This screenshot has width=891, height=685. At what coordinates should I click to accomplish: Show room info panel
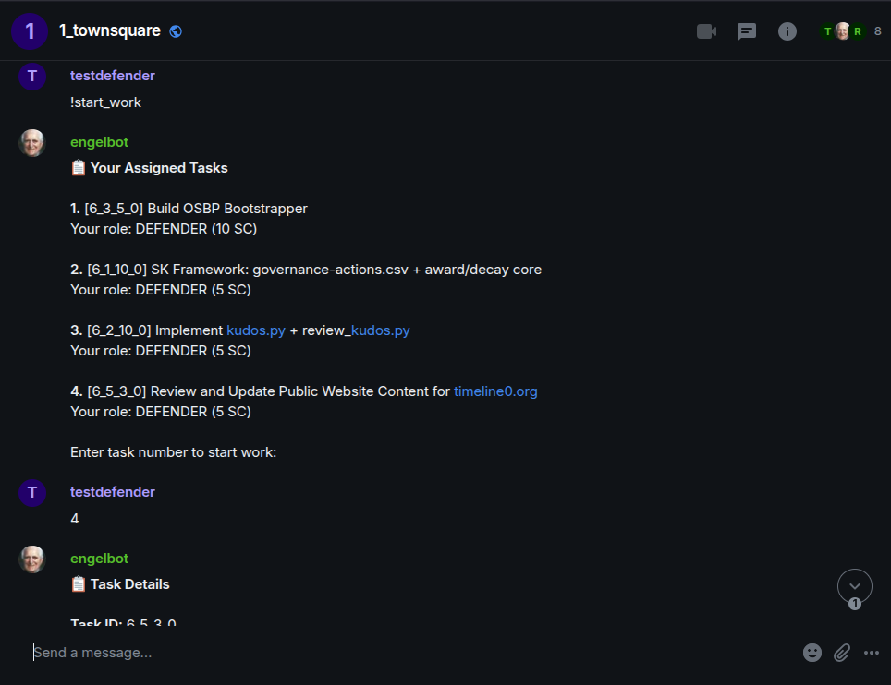(787, 31)
